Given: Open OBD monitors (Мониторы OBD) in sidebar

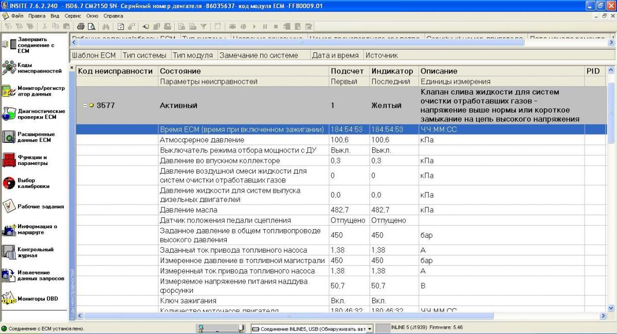Looking at the screenshot, I should coord(32,299).
